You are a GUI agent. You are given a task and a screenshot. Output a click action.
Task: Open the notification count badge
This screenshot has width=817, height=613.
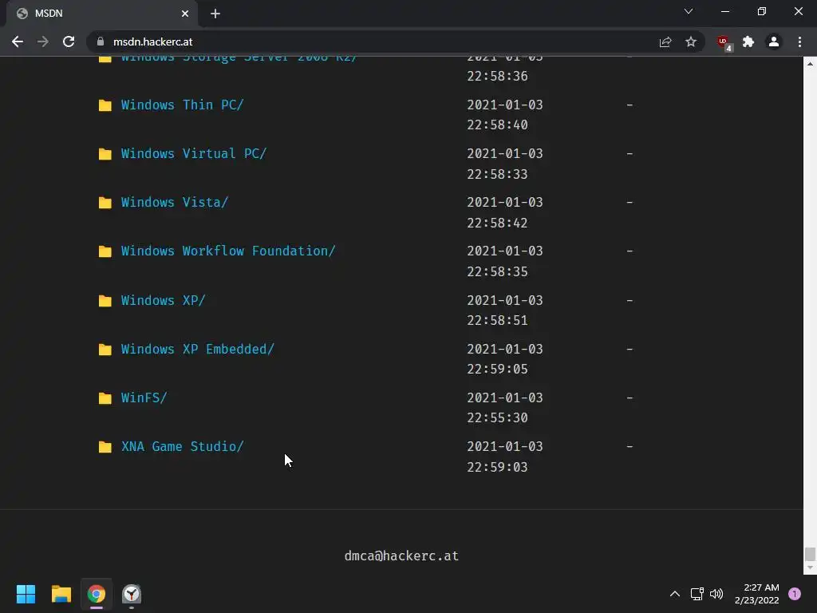point(795,594)
